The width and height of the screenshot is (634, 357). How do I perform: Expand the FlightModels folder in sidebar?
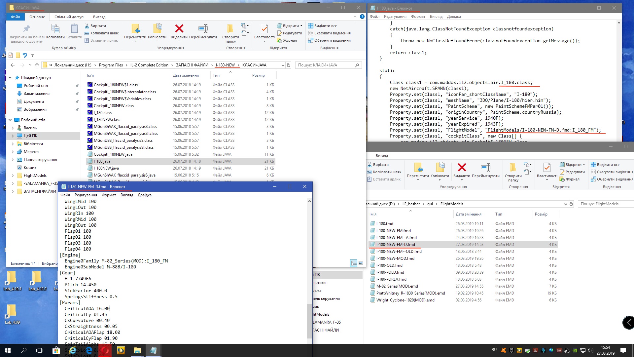pyautogui.click(x=13, y=176)
